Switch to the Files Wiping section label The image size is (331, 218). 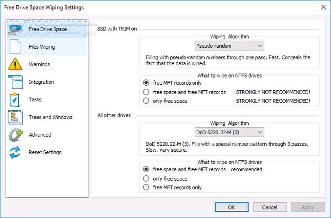coord(42,47)
